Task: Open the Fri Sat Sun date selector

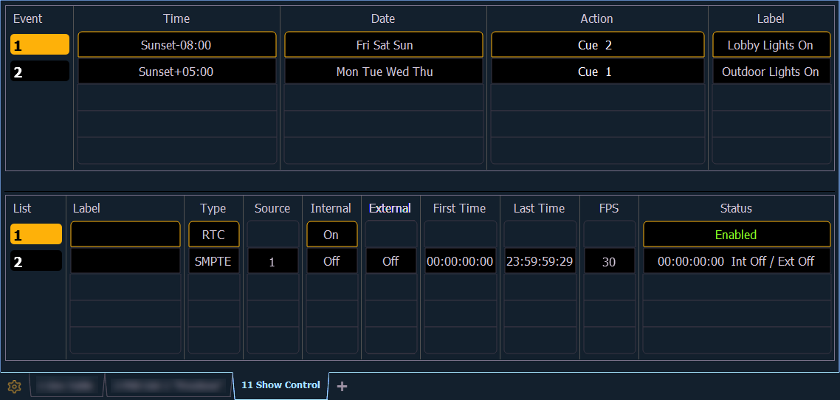Action: 384,45
